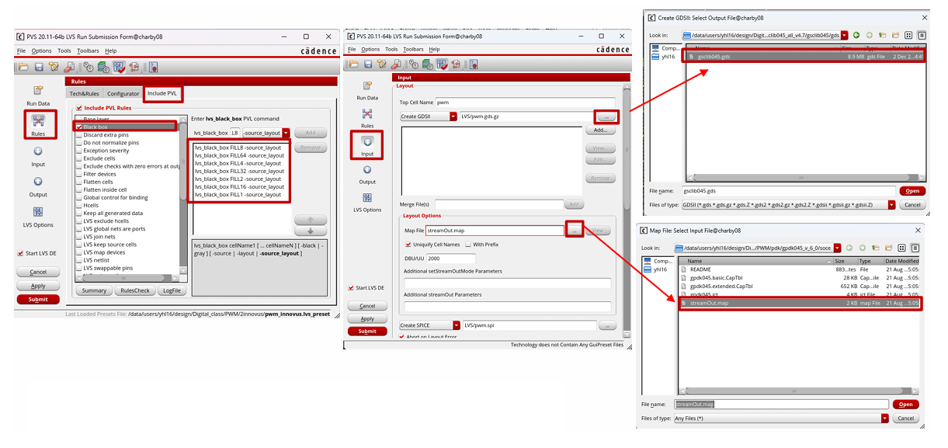Toggle Start LVS DE in left window
The height and width of the screenshot is (448, 948).
pos(20,253)
